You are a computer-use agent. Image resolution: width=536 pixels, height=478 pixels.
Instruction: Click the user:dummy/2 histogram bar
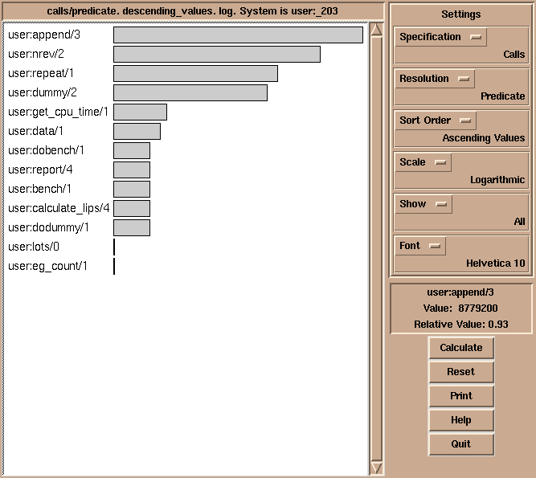click(x=190, y=93)
